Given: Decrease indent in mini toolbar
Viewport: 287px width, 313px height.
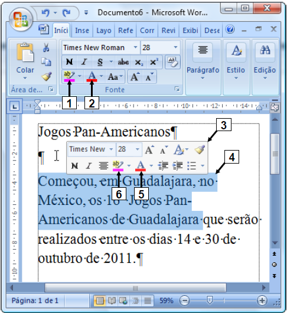Looking at the screenshot, I should coord(163,166).
